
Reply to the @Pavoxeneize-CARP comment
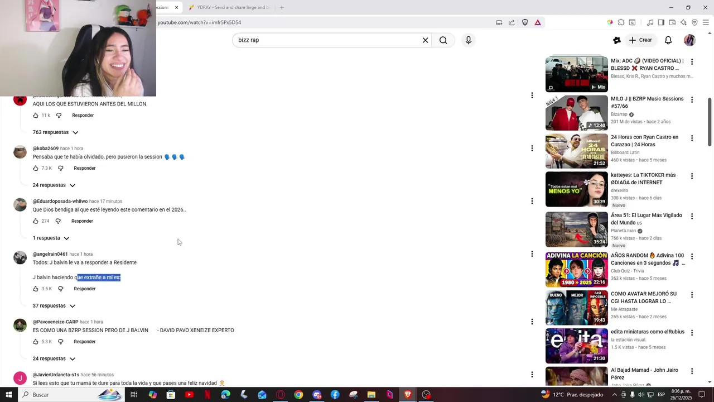coord(85,342)
